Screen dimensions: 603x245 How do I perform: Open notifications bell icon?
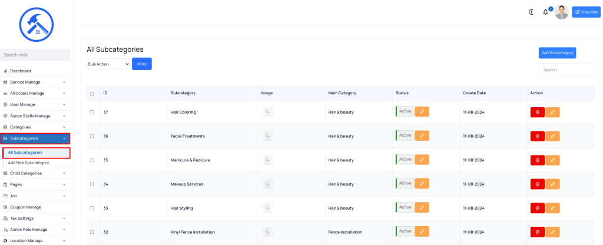(x=545, y=12)
